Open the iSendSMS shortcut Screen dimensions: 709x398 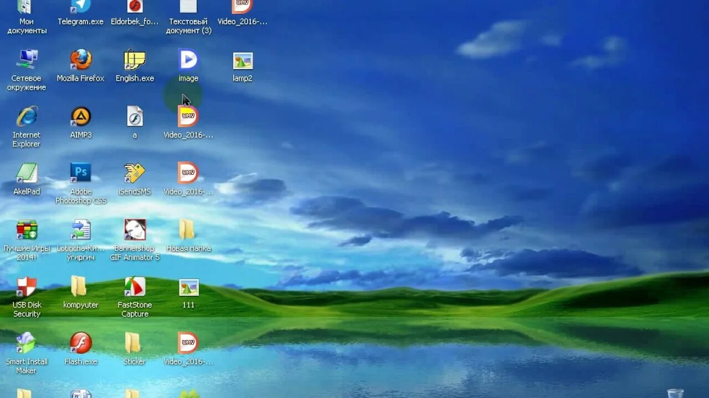[135, 179]
